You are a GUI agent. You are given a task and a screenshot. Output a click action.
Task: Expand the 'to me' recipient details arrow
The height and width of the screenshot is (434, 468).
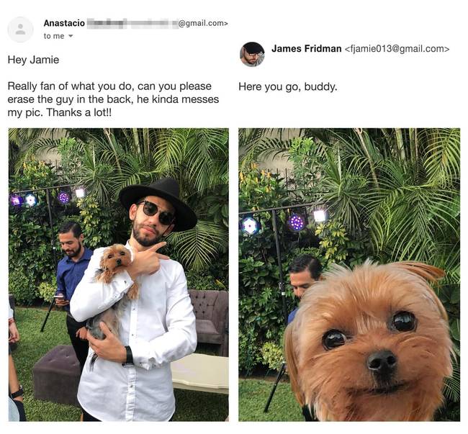(x=71, y=36)
